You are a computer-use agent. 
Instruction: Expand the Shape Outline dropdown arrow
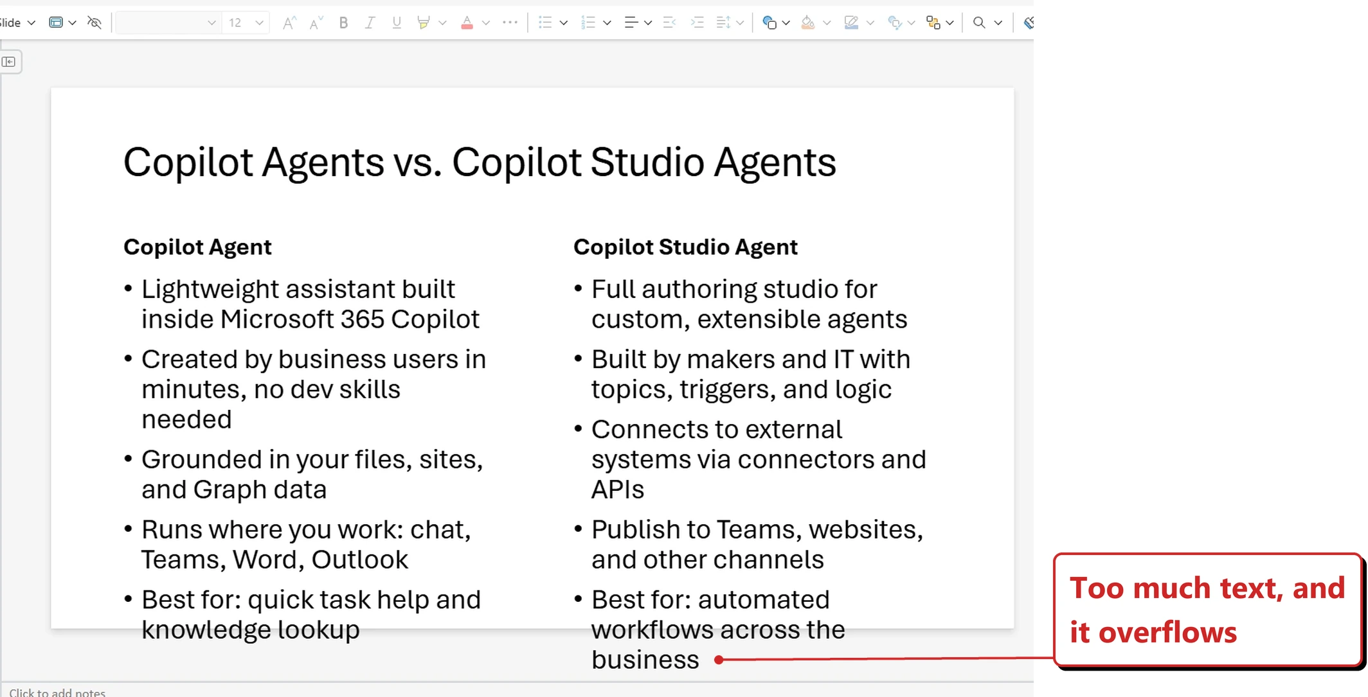click(x=870, y=22)
